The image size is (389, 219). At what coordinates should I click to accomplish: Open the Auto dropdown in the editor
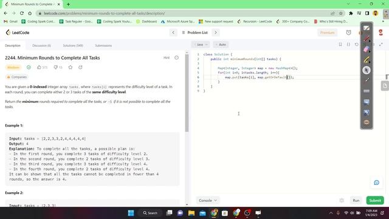(x=221, y=44)
